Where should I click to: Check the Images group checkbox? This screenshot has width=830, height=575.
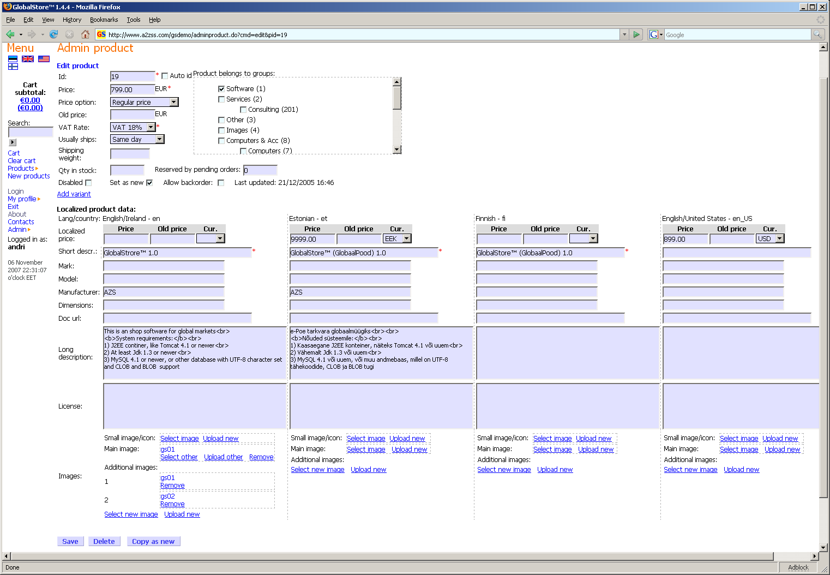221,130
